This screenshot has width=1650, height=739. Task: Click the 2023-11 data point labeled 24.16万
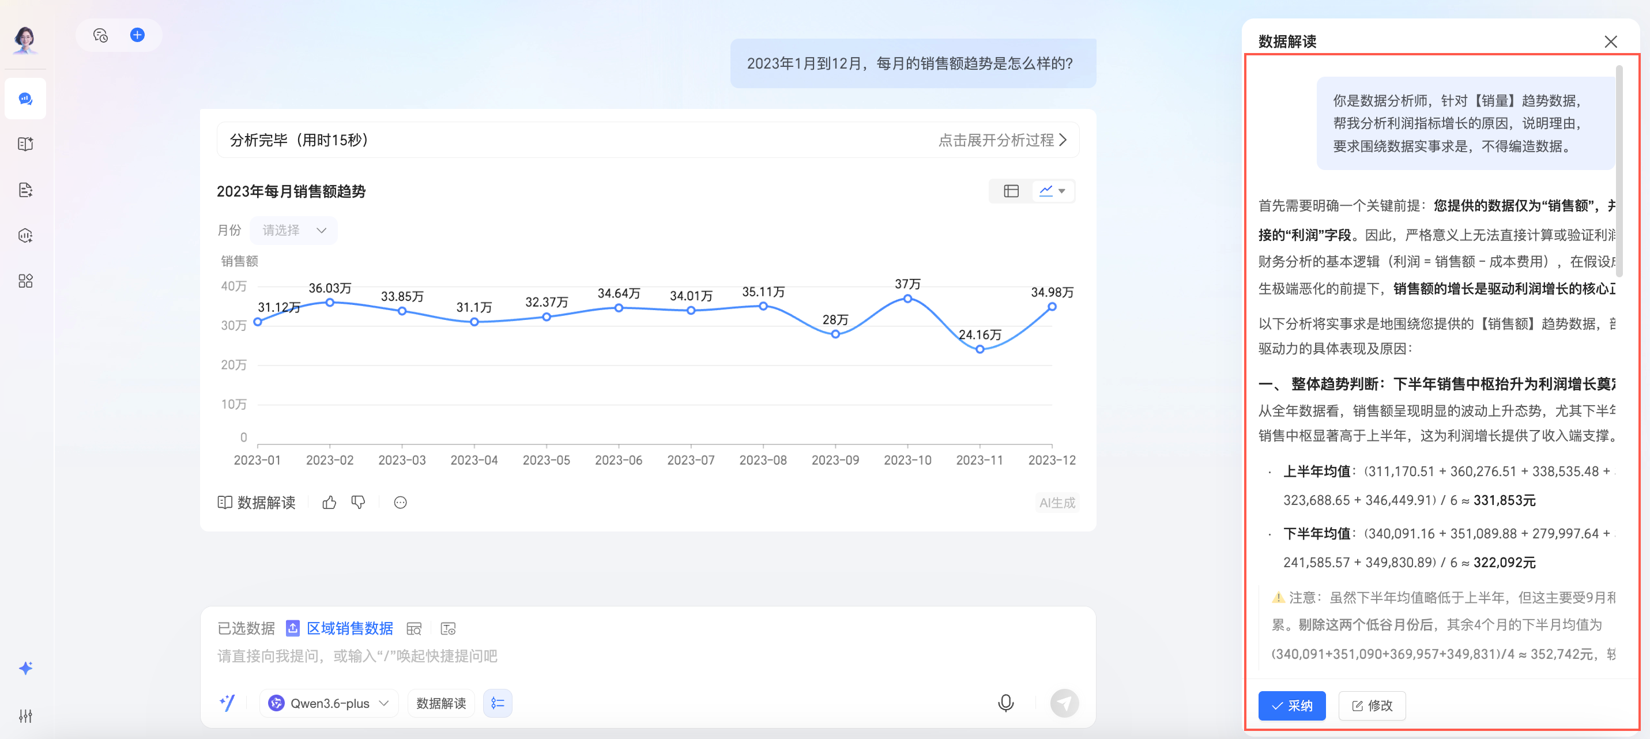(980, 349)
